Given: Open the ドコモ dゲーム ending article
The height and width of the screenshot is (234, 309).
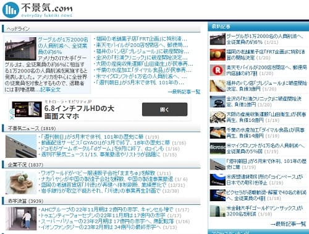Looking at the screenshot, I should [x=103, y=149].
